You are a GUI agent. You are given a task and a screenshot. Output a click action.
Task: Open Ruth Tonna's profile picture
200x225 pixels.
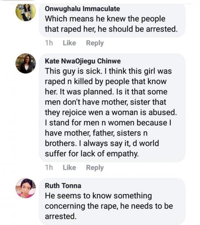pos(26,188)
